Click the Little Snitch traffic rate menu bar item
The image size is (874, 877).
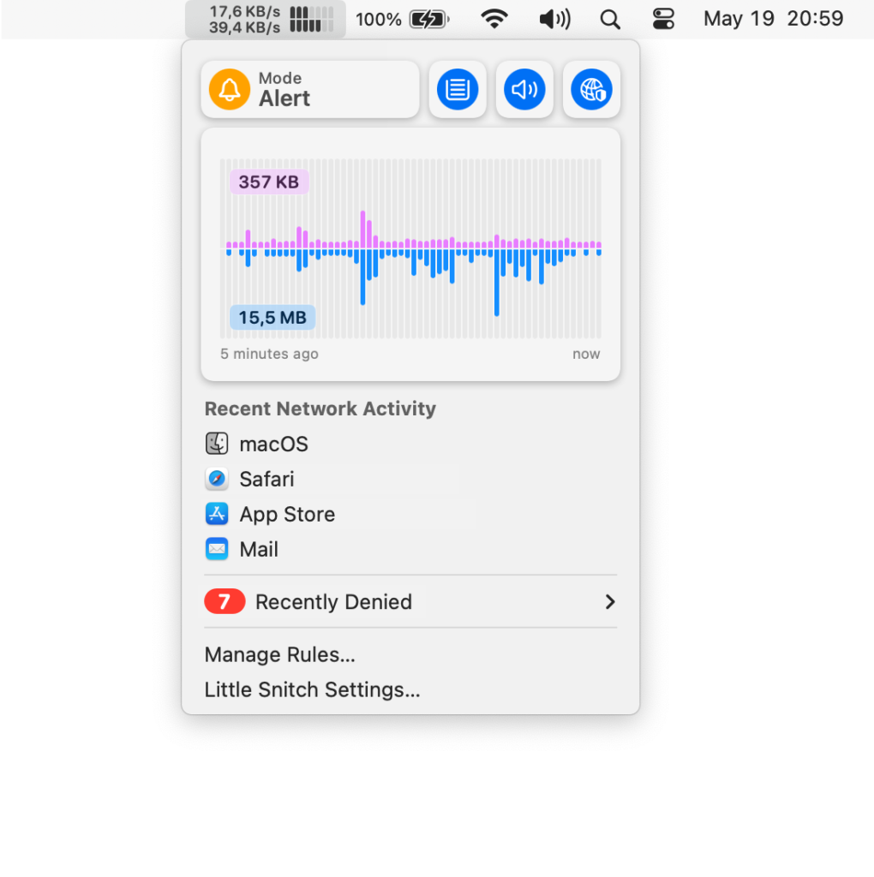coord(266,20)
